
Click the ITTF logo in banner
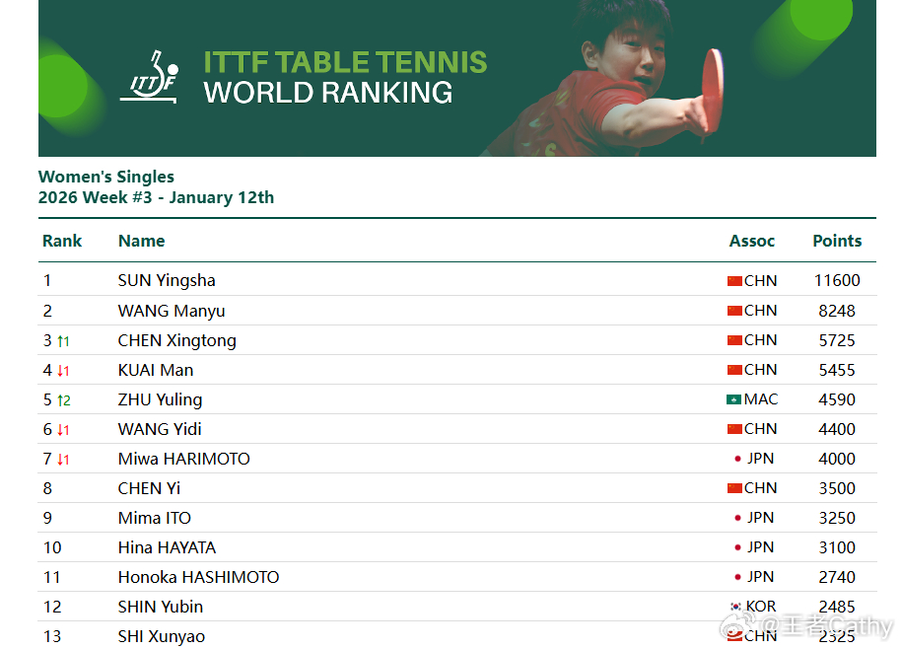pos(150,77)
